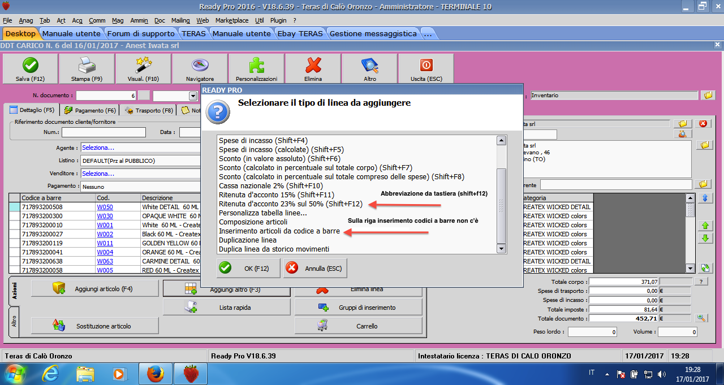Open Gruppi di inserimento

[x=358, y=308]
